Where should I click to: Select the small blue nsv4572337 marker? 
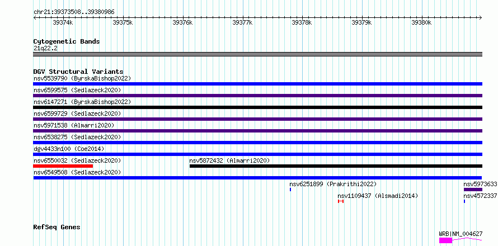tap(464, 201)
